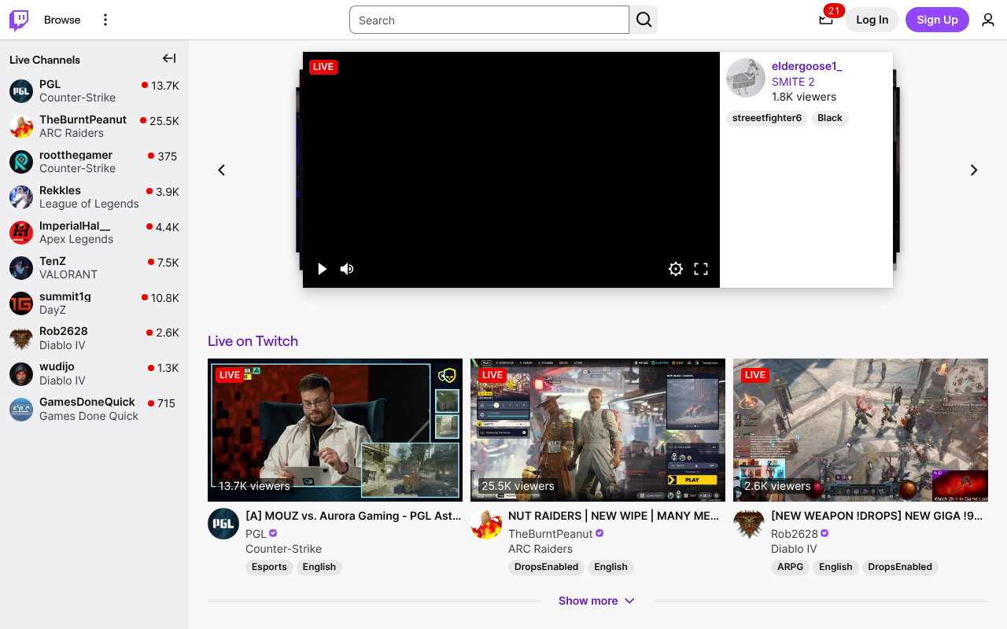Click the eldergoose1_ avatar

[x=746, y=78]
